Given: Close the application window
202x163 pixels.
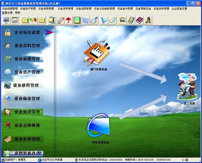Looking at the screenshot, I should (198, 4).
